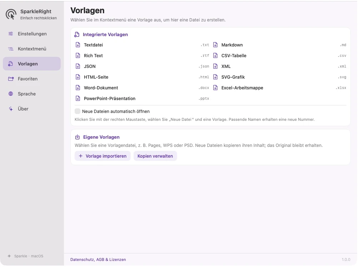The image size is (360, 267).
Task: Click the Kontextmenü list icon
Action: pyautogui.click(x=11, y=49)
